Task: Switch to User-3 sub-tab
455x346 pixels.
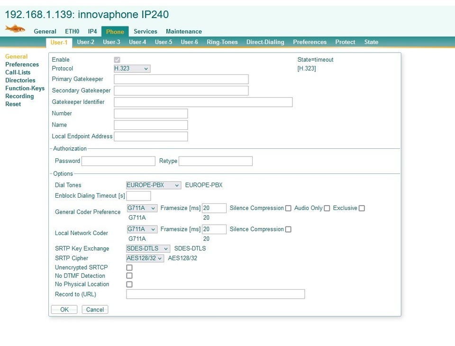Action: (x=111, y=42)
